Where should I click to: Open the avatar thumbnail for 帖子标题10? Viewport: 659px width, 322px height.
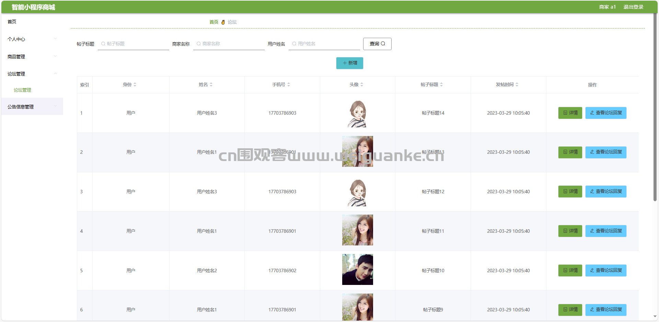point(357,269)
